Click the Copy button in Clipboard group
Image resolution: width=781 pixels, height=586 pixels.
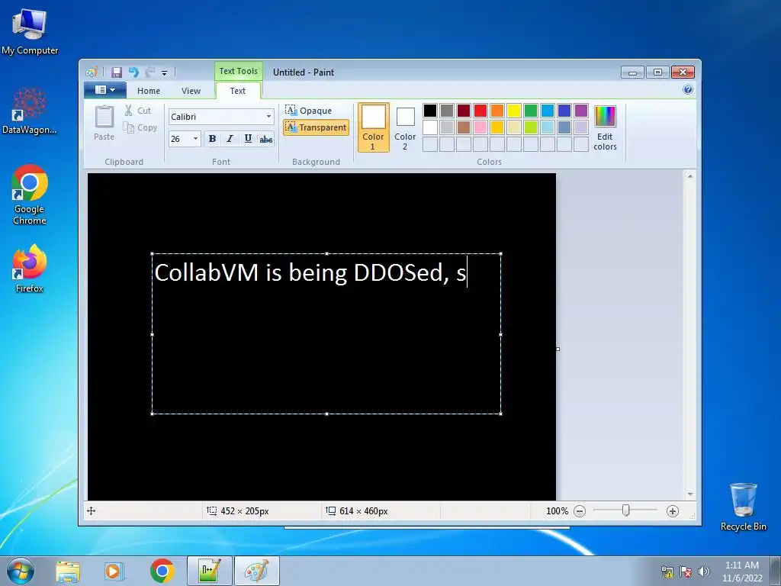point(140,127)
